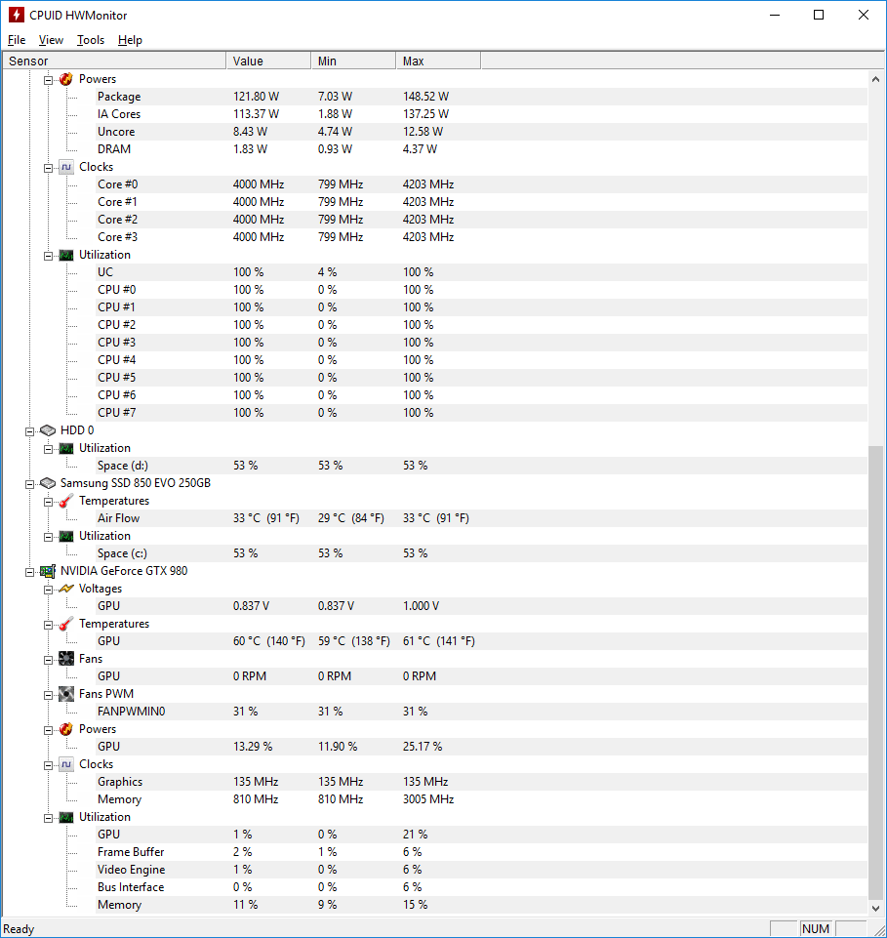
Task: Select the CPU #4 utilization row
Action: (x=481, y=360)
